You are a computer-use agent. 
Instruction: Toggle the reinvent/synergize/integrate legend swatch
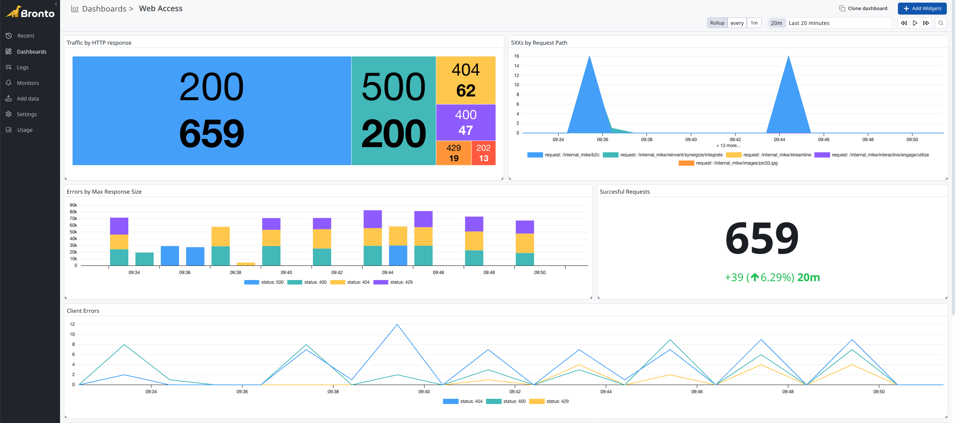610,155
